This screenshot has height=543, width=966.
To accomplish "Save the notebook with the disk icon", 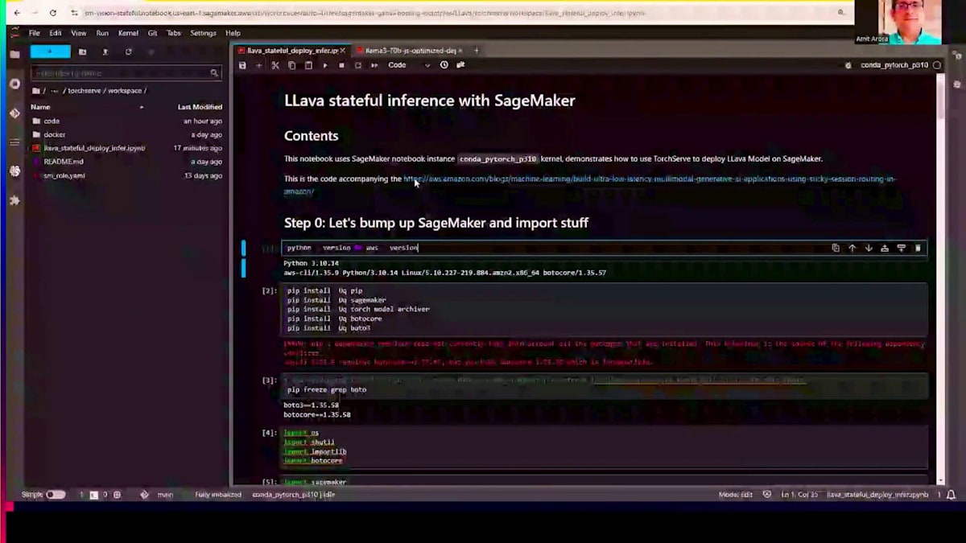I will tap(242, 65).
